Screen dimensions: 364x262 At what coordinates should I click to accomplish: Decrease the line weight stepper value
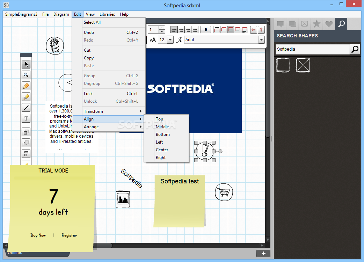coord(162,31)
